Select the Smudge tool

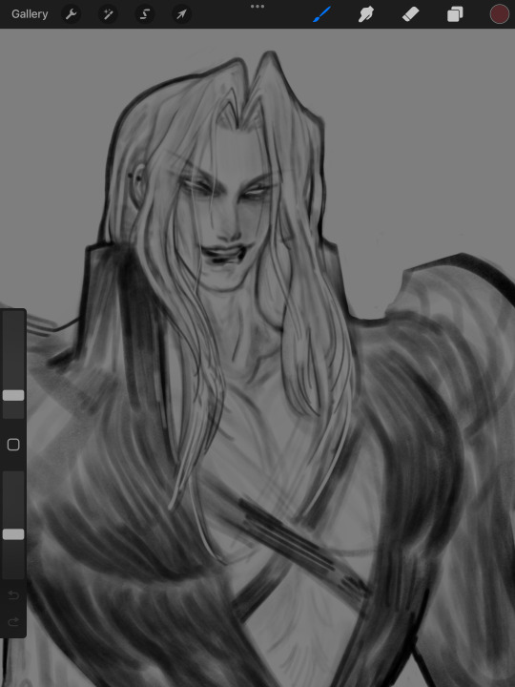tap(366, 14)
